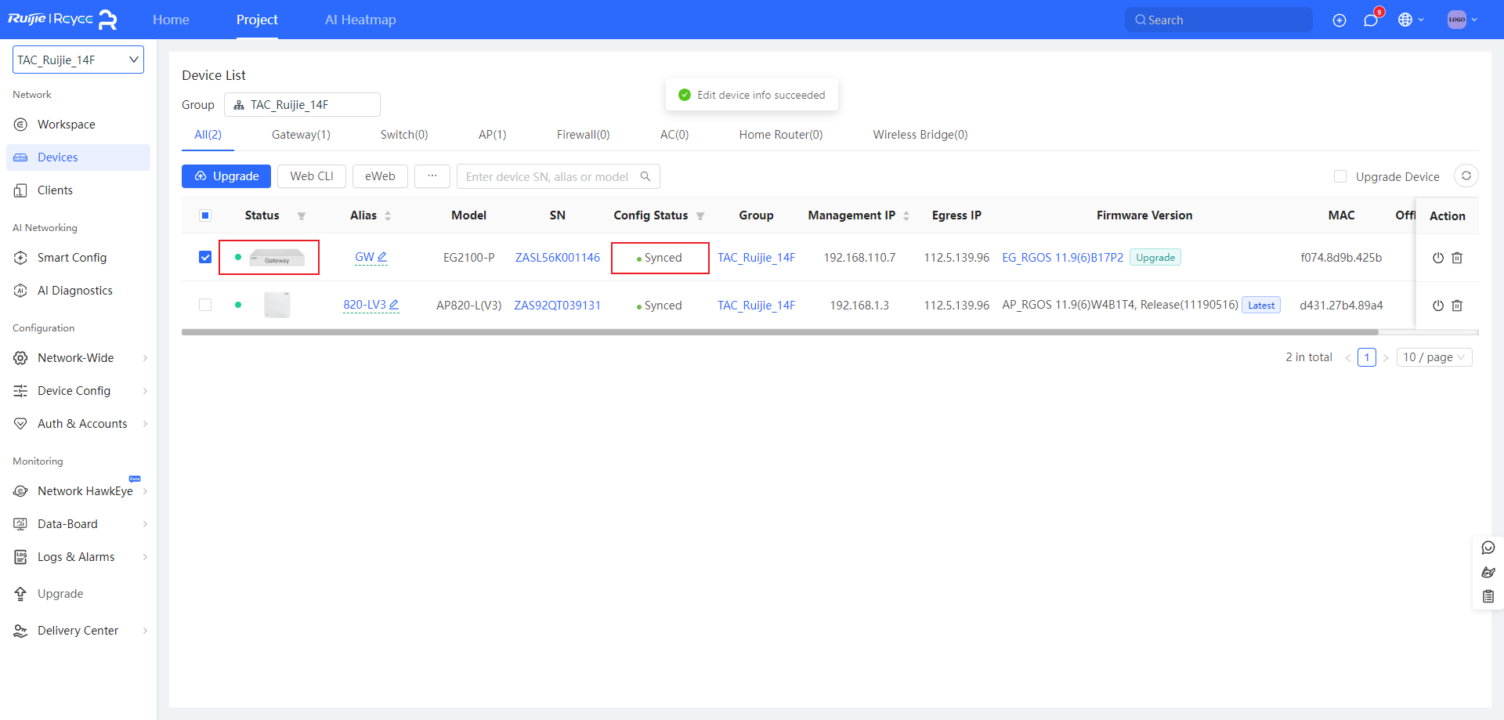Image resolution: width=1504 pixels, height=720 pixels.
Task: Expand Data-Board menu
Action: pyautogui.click(x=78, y=524)
